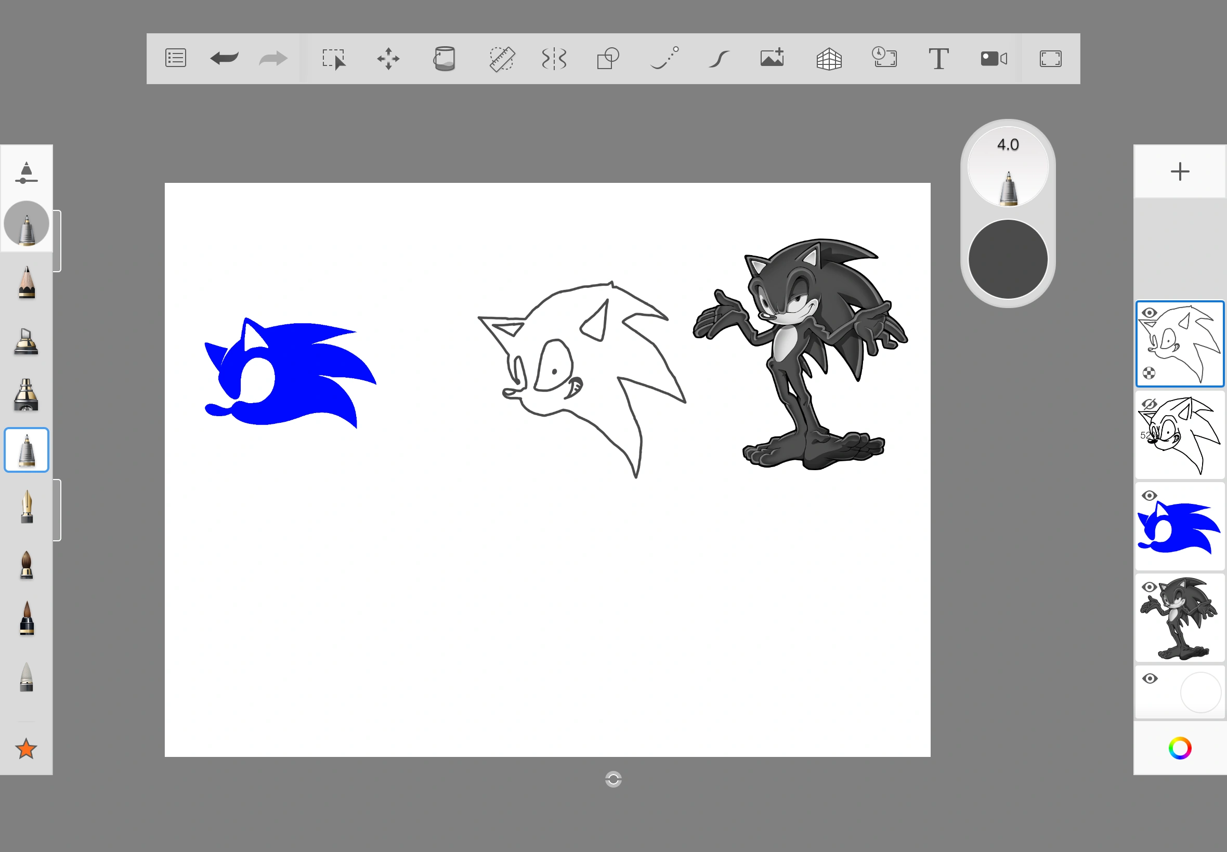1227x852 pixels.
Task: Toggle visibility of grayscale Sonic layer
Action: tap(1149, 587)
